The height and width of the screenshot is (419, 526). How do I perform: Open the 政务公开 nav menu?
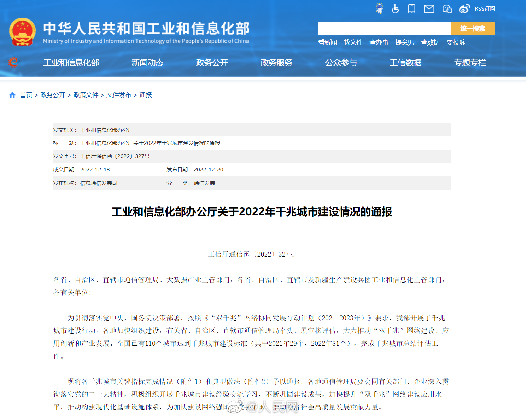(212, 63)
